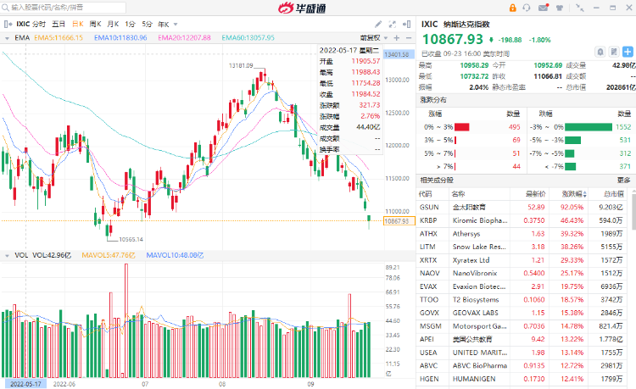The height and width of the screenshot is (389, 636).
Task: Add IXIC to watchlist plus button
Action: (628, 52)
